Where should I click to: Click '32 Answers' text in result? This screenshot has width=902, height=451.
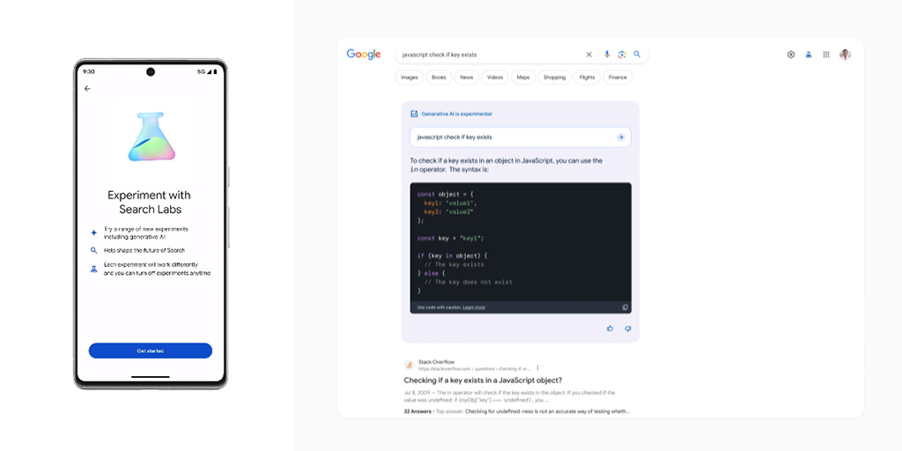(x=418, y=411)
